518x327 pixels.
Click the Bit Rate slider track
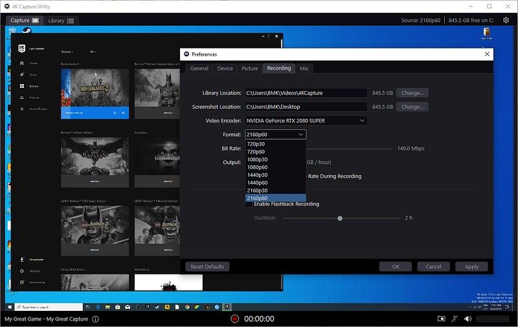tap(350, 149)
